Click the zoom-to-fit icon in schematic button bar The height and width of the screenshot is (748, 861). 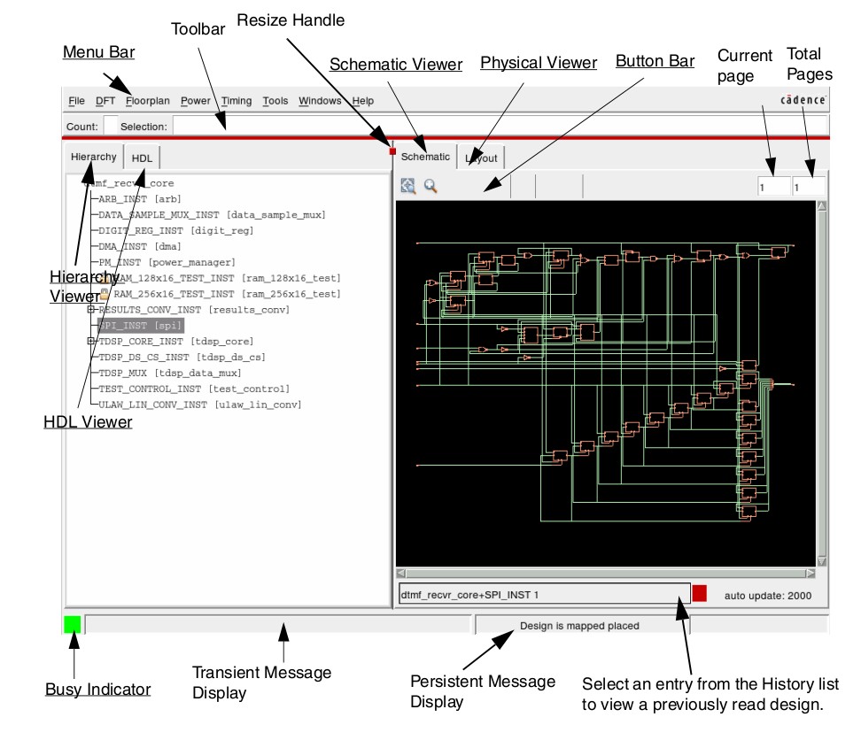408,186
